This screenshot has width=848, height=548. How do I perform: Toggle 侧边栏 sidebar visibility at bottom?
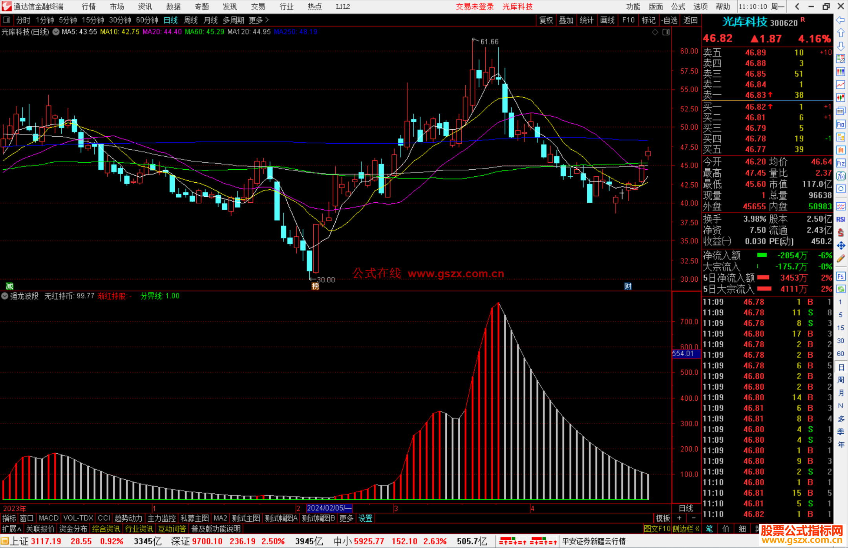coord(686,529)
